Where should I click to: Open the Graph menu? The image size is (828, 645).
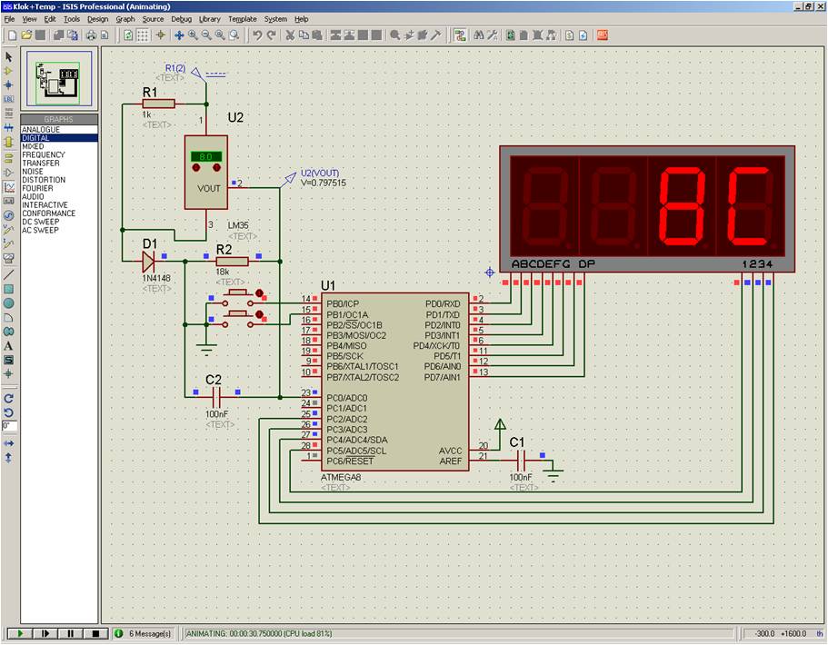(125, 18)
